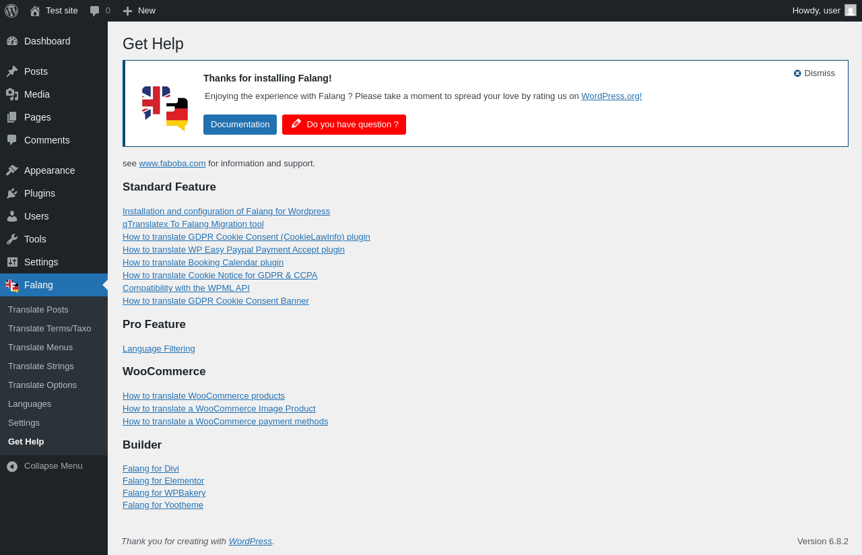Click the Plugins plug icon

coord(12,193)
